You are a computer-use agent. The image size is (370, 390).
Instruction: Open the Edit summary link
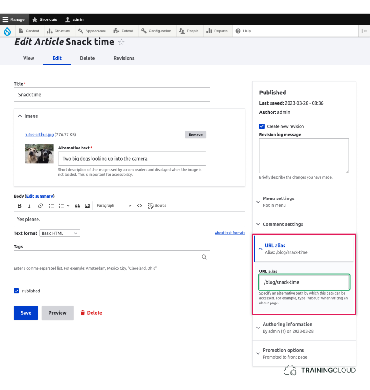[40, 196]
